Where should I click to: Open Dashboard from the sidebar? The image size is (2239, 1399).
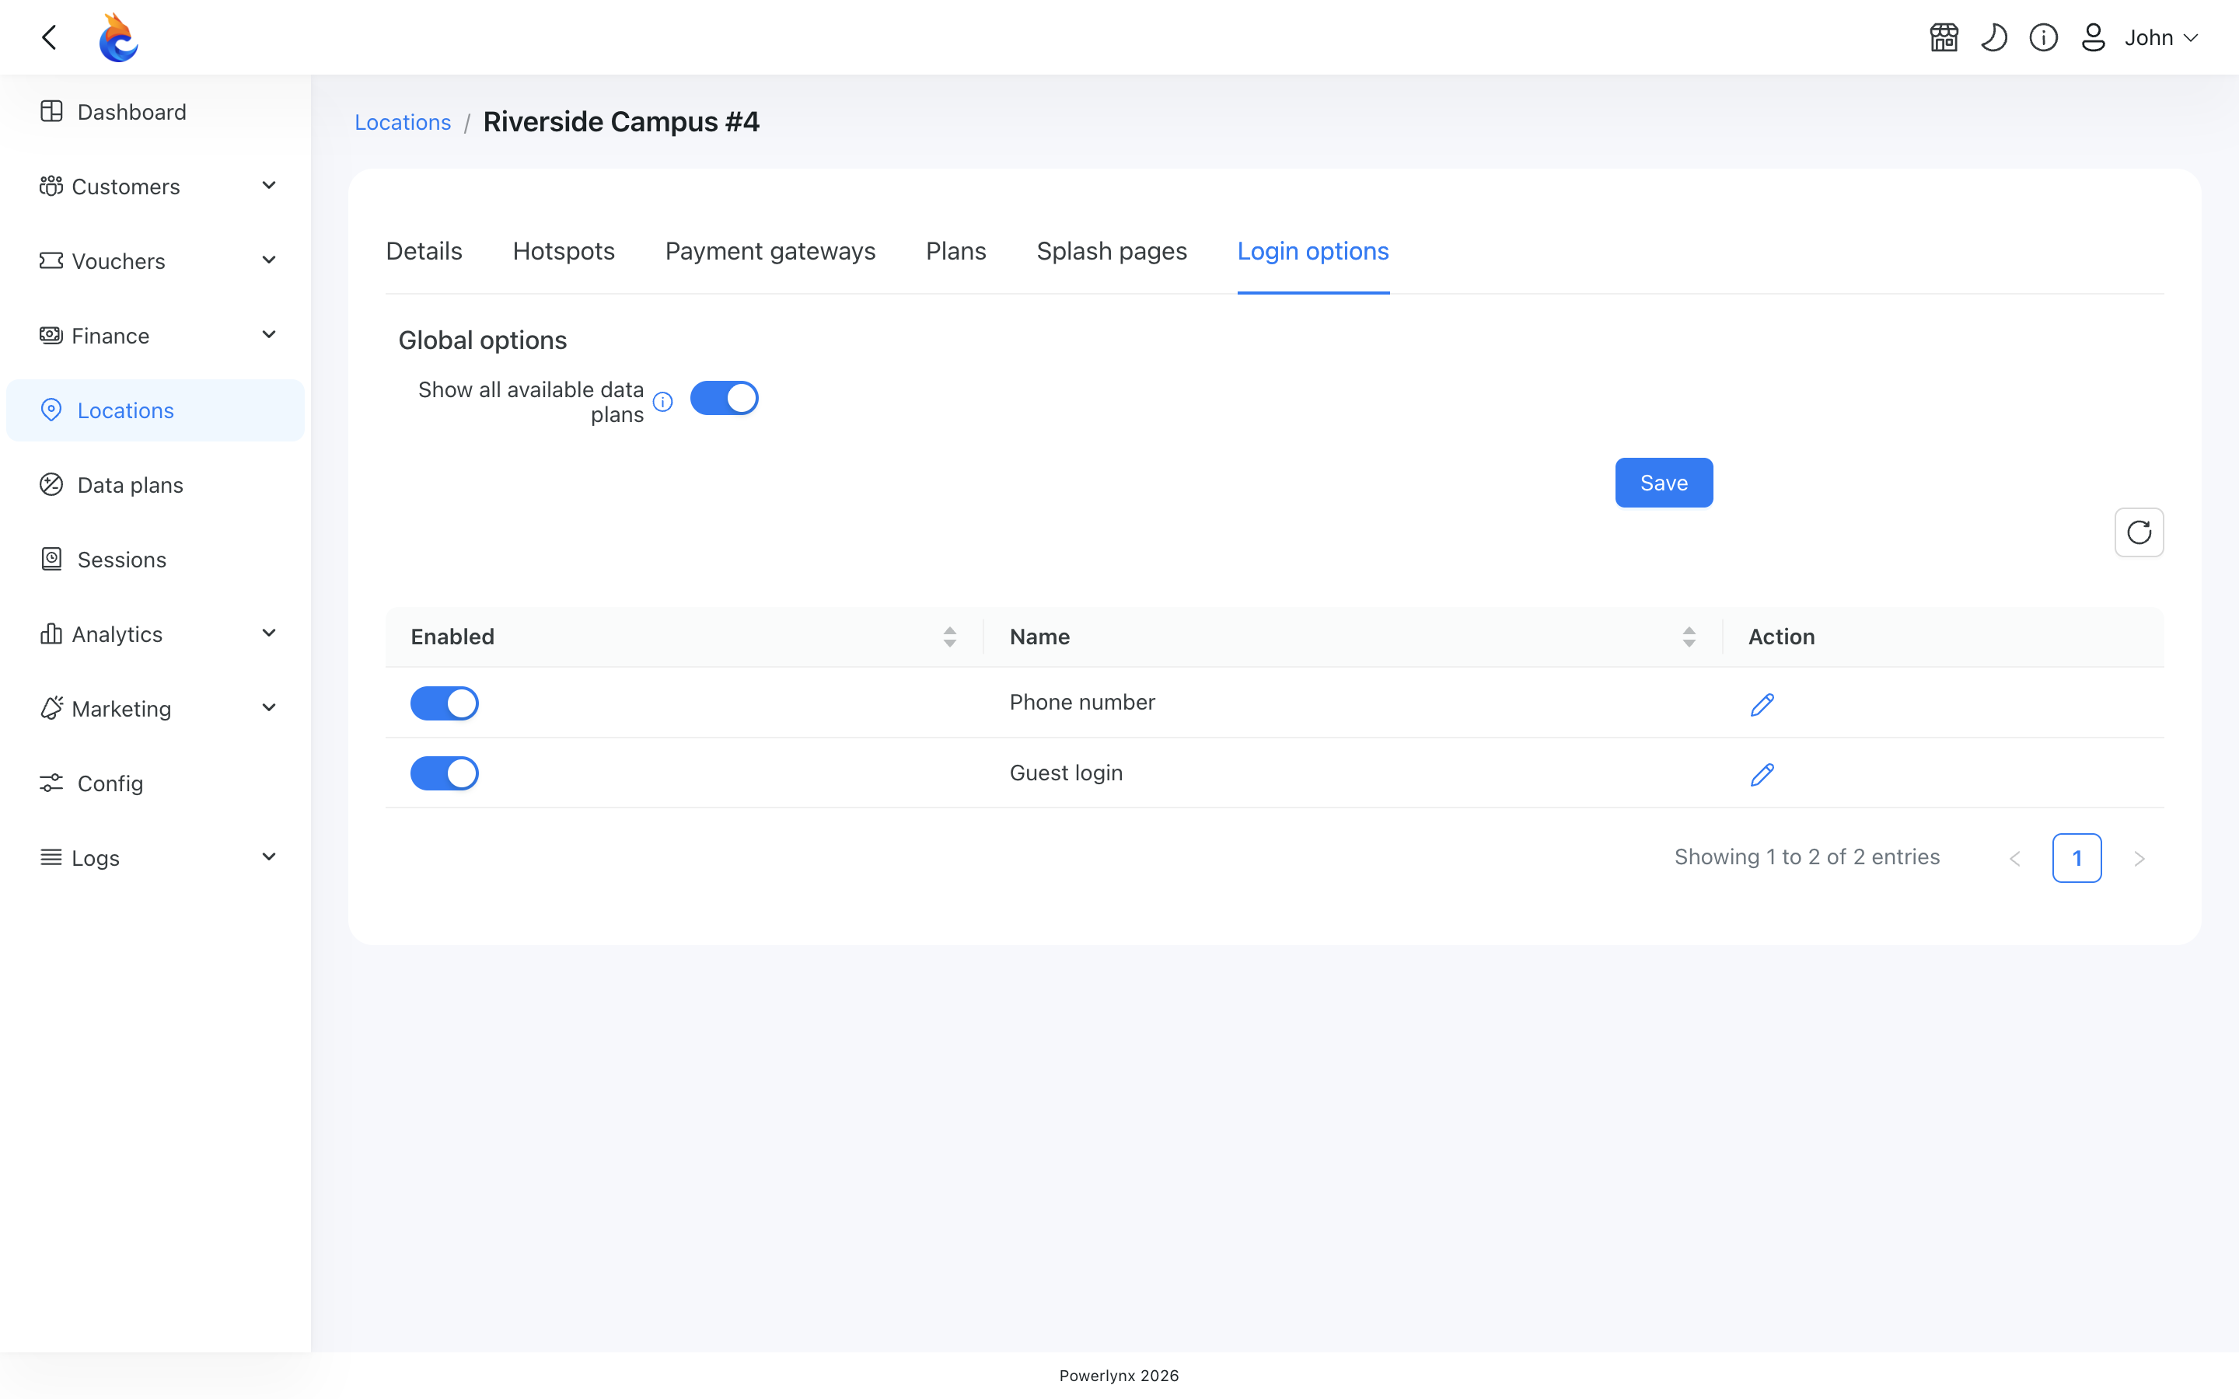(x=155, y=112)
